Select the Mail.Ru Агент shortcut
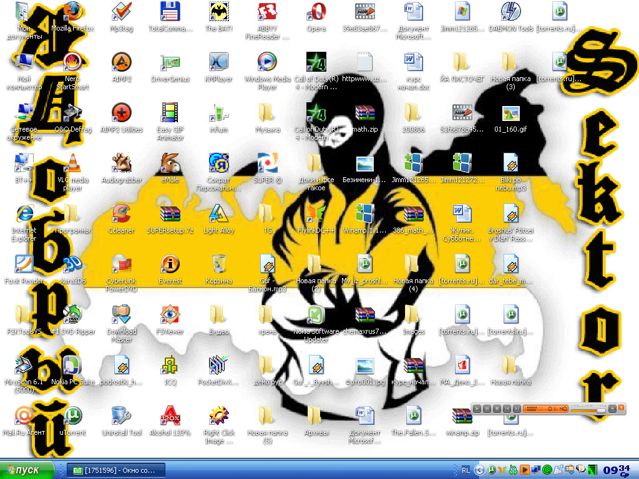 [x=24, y=421]
